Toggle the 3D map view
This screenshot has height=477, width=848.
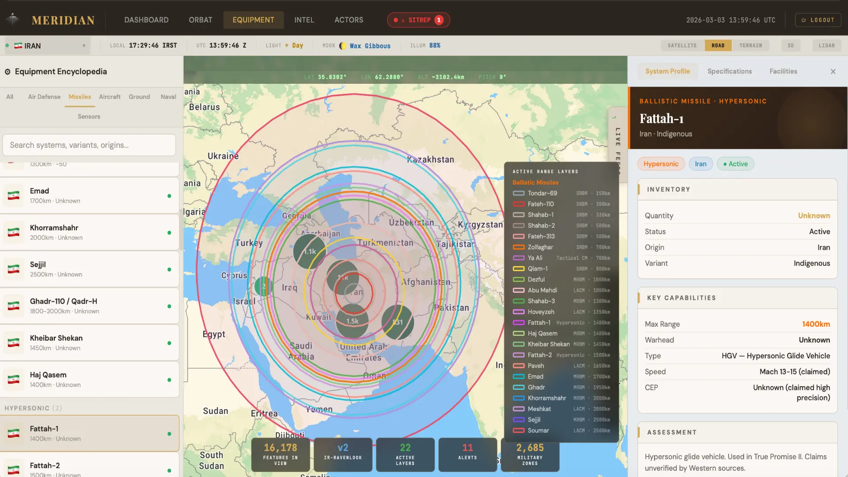click(x=791, y=45)
